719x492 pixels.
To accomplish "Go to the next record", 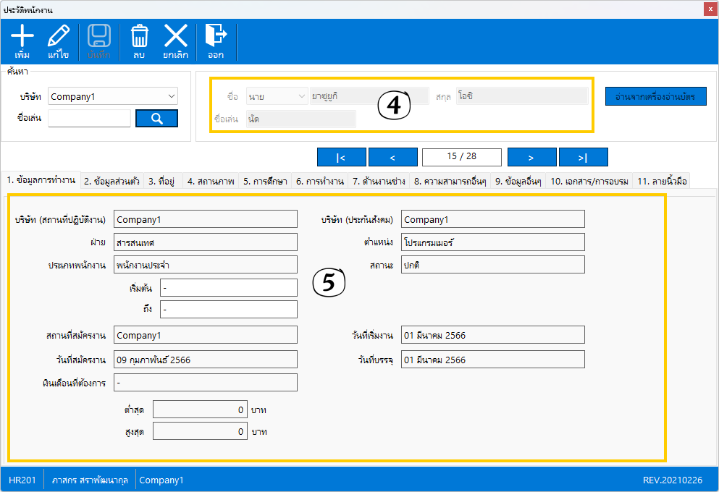I will pyautogui.click(x=531, y=157).
